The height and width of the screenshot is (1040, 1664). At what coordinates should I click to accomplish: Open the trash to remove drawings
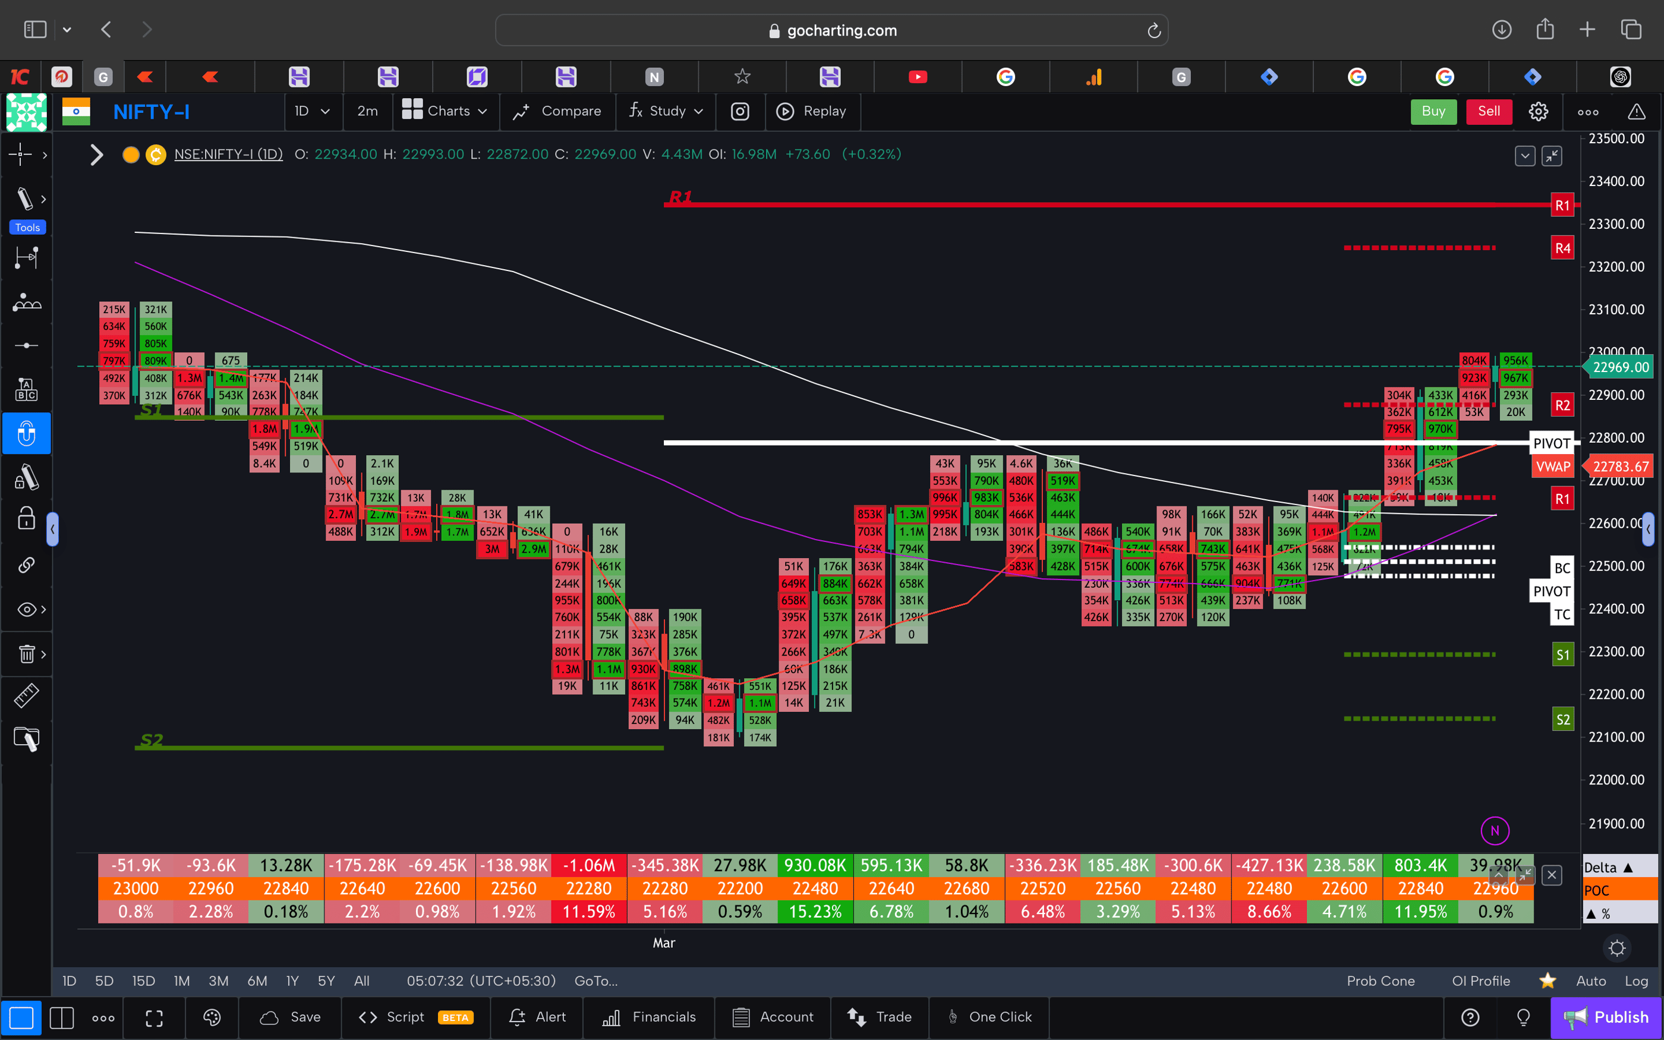tap(26, 654)
